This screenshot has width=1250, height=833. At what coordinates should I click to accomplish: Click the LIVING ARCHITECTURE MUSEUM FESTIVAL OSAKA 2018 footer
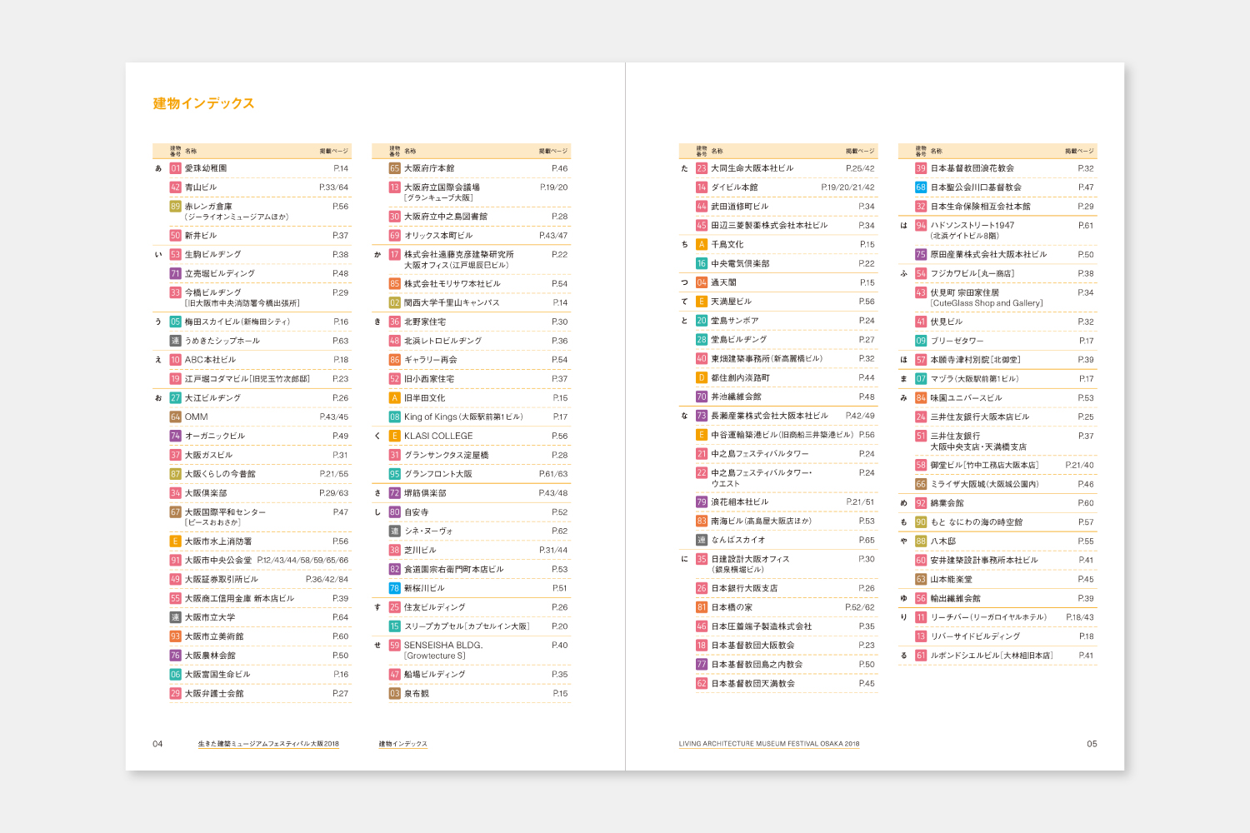[769, 744]
